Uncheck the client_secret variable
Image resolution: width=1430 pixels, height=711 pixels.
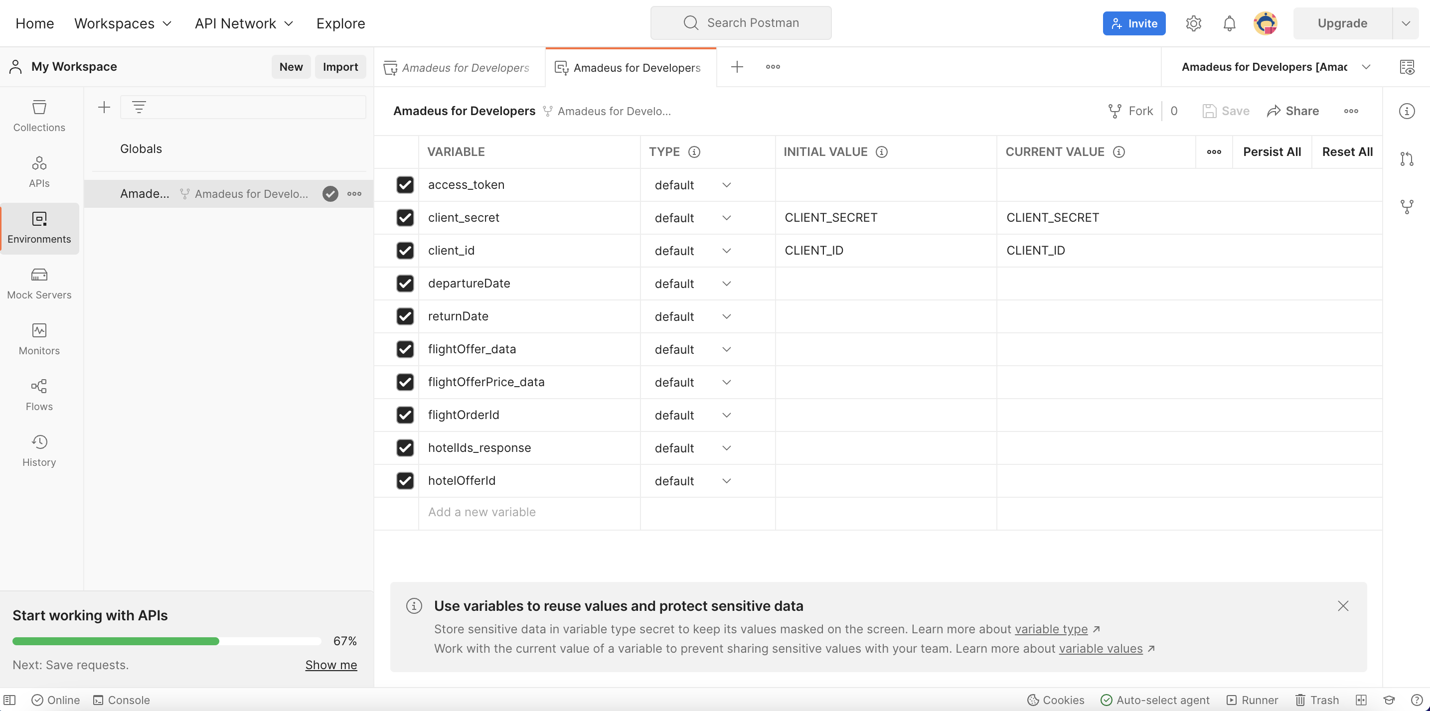pos(405,218)
